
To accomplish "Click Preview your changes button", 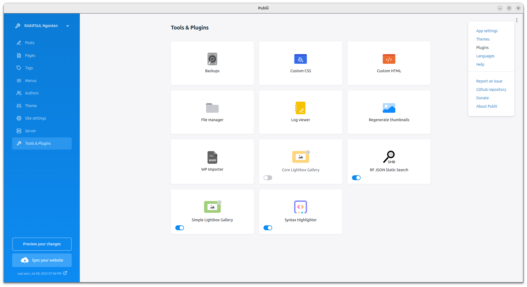I will coord(42,244).
